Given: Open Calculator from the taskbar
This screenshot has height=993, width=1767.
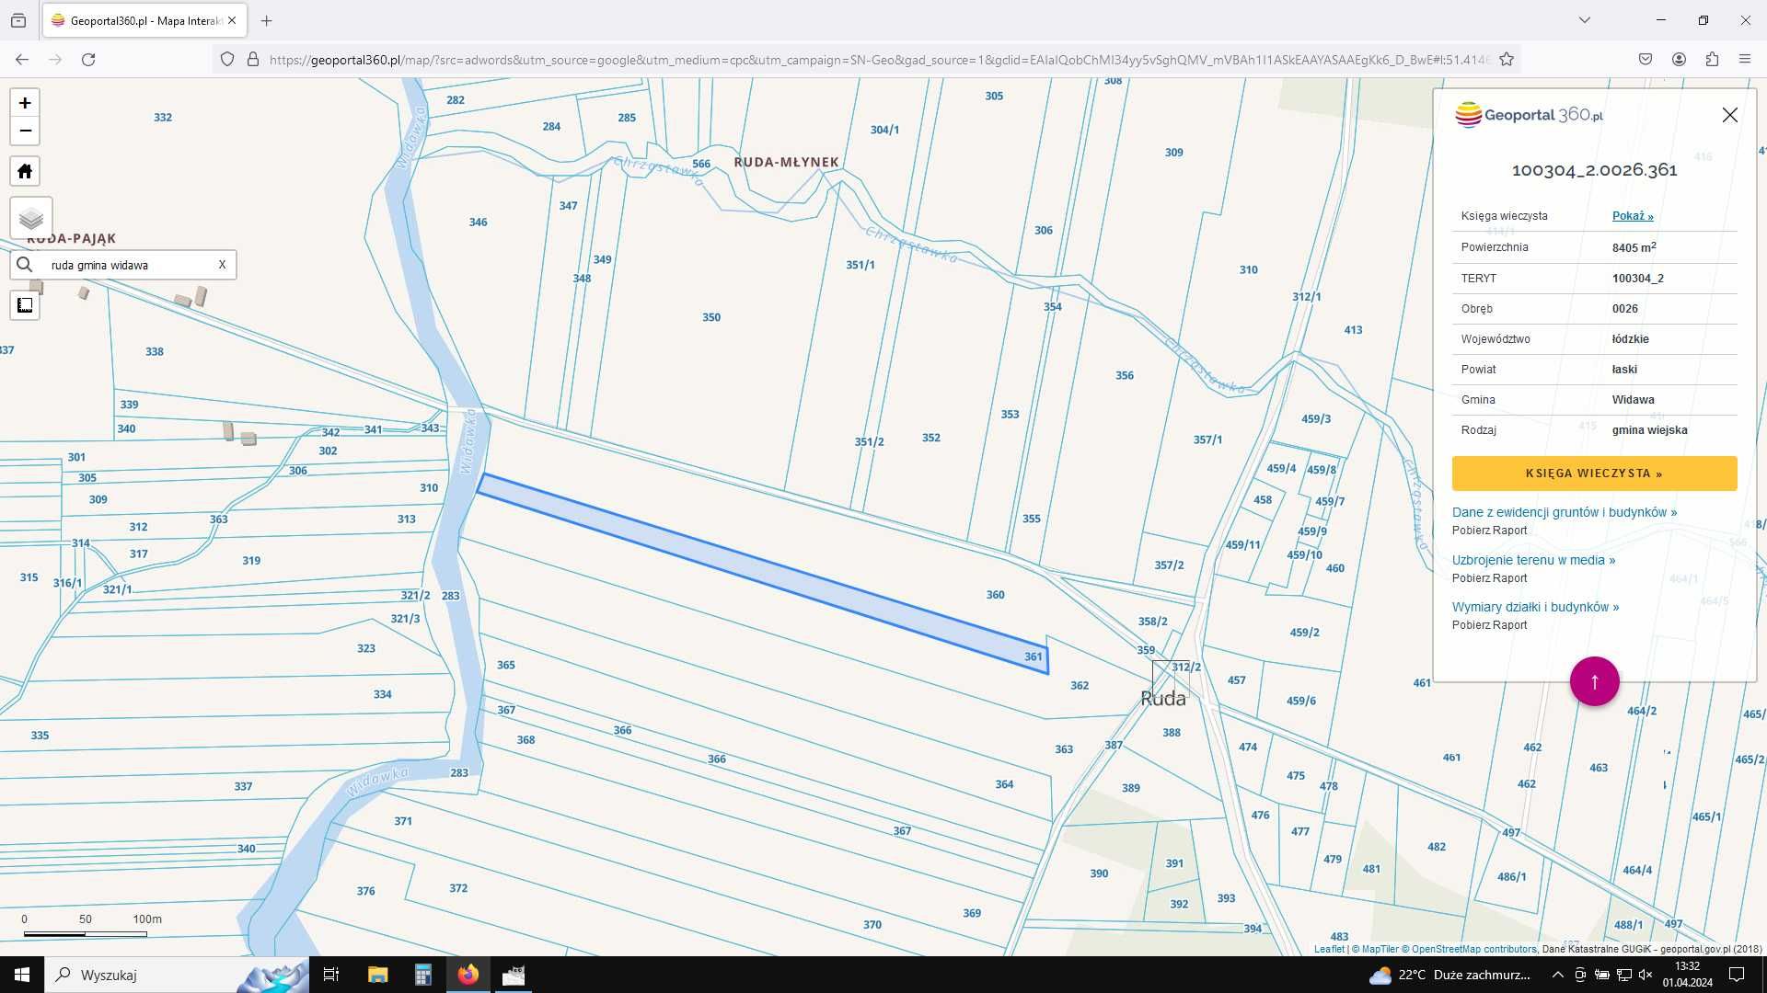Looking at the screenshot, I should click(422, 975).
